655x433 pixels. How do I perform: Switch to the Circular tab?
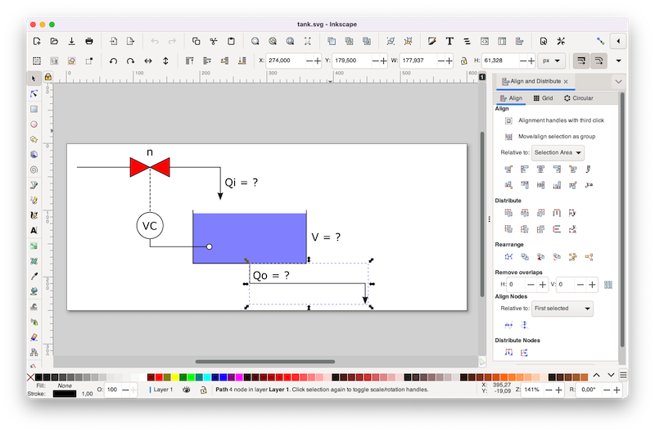click(578, 98)
